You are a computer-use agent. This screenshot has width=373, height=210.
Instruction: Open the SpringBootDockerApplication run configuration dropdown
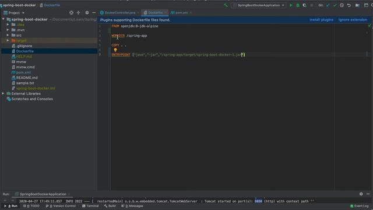click(259, 5)
